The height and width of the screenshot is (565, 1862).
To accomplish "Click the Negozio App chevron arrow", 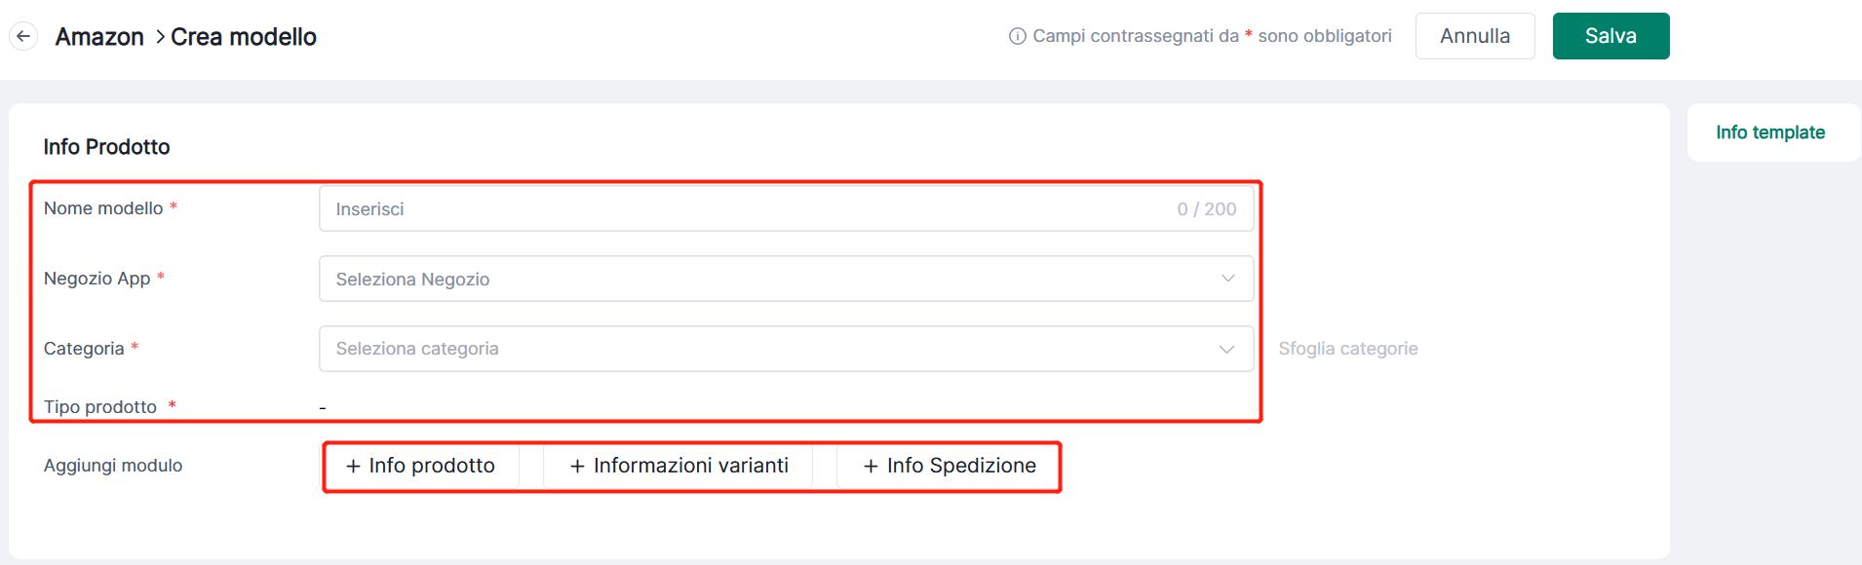I will click(1227, 279).
